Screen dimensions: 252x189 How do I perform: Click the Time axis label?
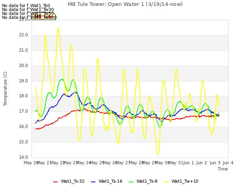coord(223,169)
